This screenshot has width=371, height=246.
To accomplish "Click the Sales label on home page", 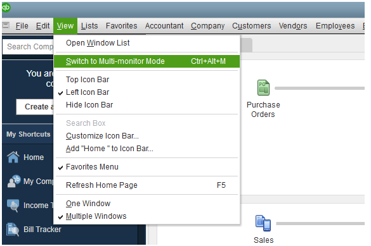I will 264,240.
